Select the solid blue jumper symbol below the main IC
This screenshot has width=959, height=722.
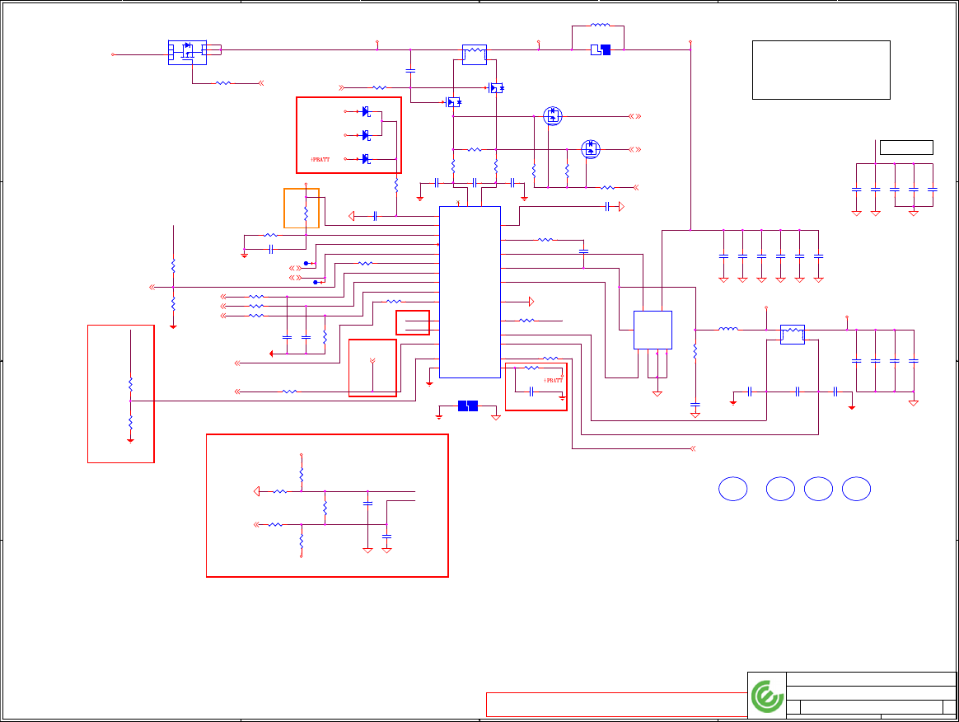[x=468, y=406]
